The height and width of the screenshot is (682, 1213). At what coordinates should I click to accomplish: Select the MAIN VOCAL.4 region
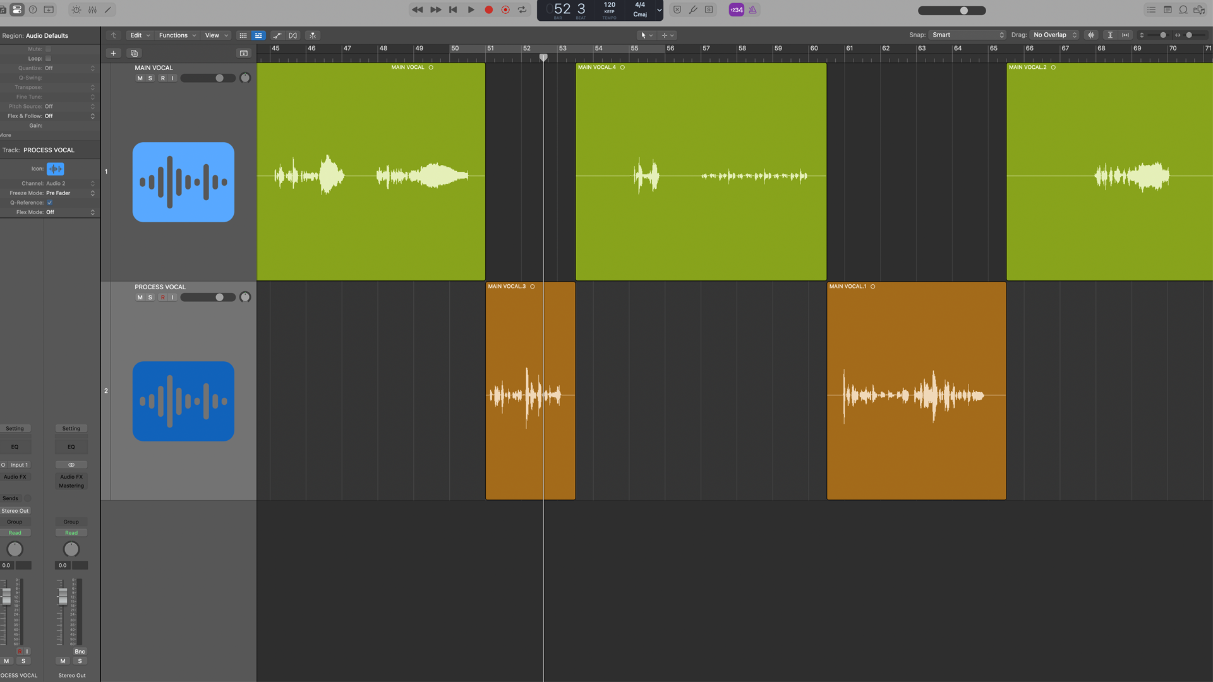701,172
